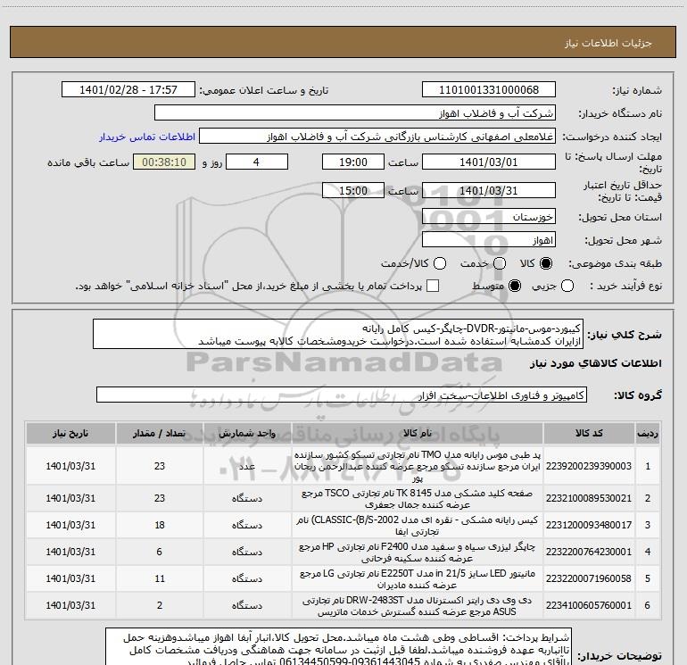Click quantity 6 in the printer row
The image size is (687, 665).
click(160, 552)
